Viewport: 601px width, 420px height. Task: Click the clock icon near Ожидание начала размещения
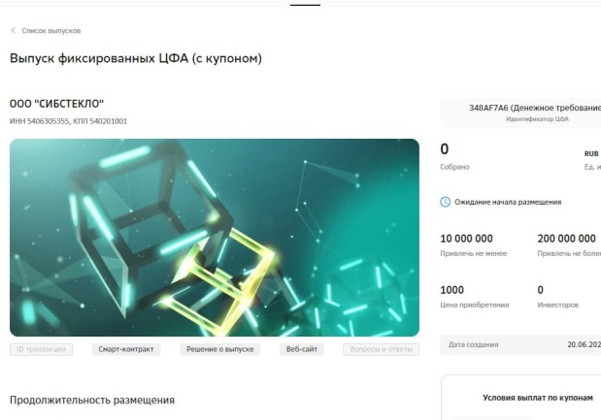pos(445,202)
